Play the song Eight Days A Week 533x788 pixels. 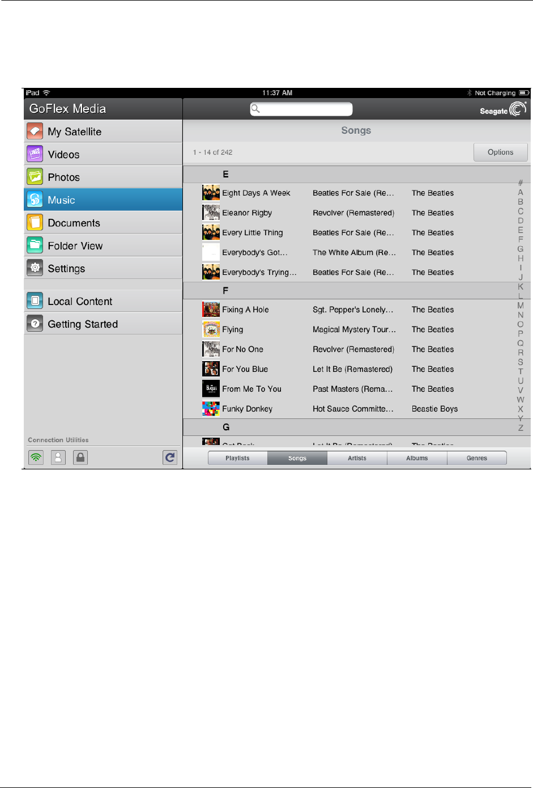[x=256, y=193]
